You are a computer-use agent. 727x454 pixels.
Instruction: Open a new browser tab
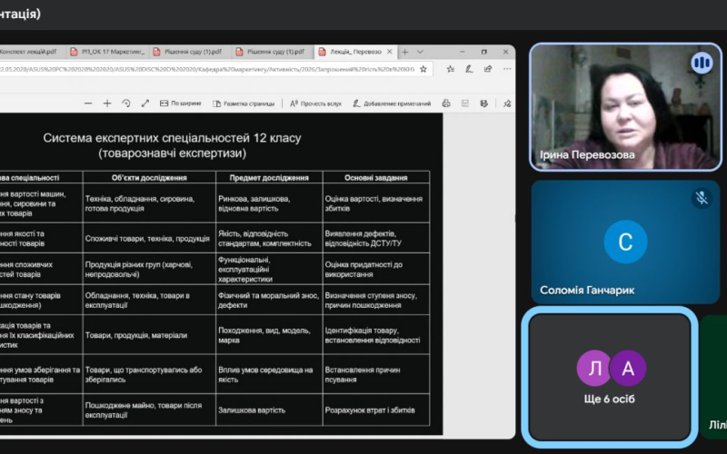point(405,52)
